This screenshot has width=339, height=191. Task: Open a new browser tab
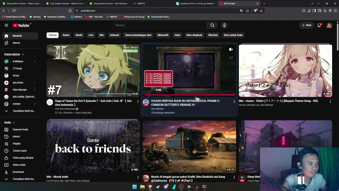click(x=264, y=3)
